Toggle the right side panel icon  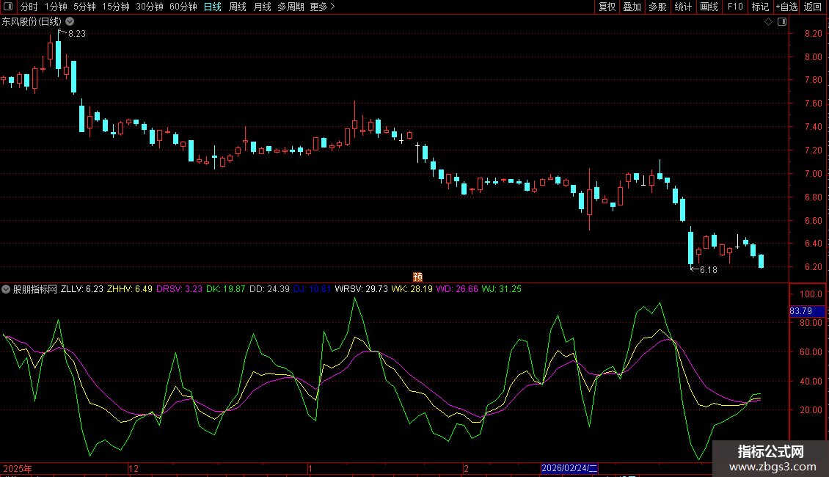click(x=781, y=22)
